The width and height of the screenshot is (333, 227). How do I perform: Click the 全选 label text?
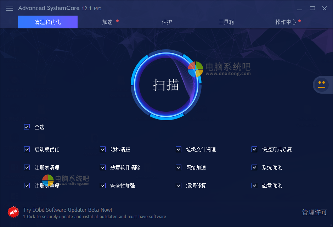click(40, 127)
